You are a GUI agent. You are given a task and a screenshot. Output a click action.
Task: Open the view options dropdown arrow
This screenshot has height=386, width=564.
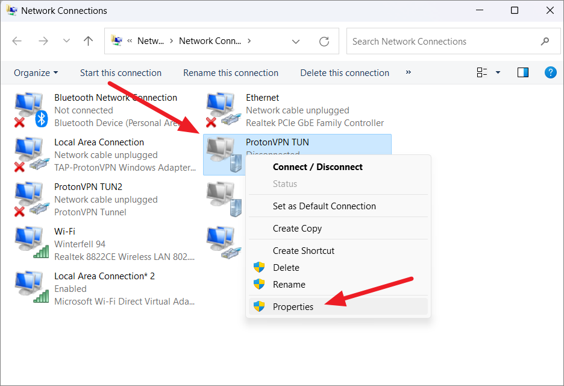[498, 72]
